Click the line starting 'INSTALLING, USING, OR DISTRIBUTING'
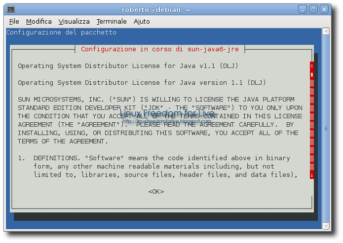The width and height of the screenshot is (343, 243). [158, 133]
